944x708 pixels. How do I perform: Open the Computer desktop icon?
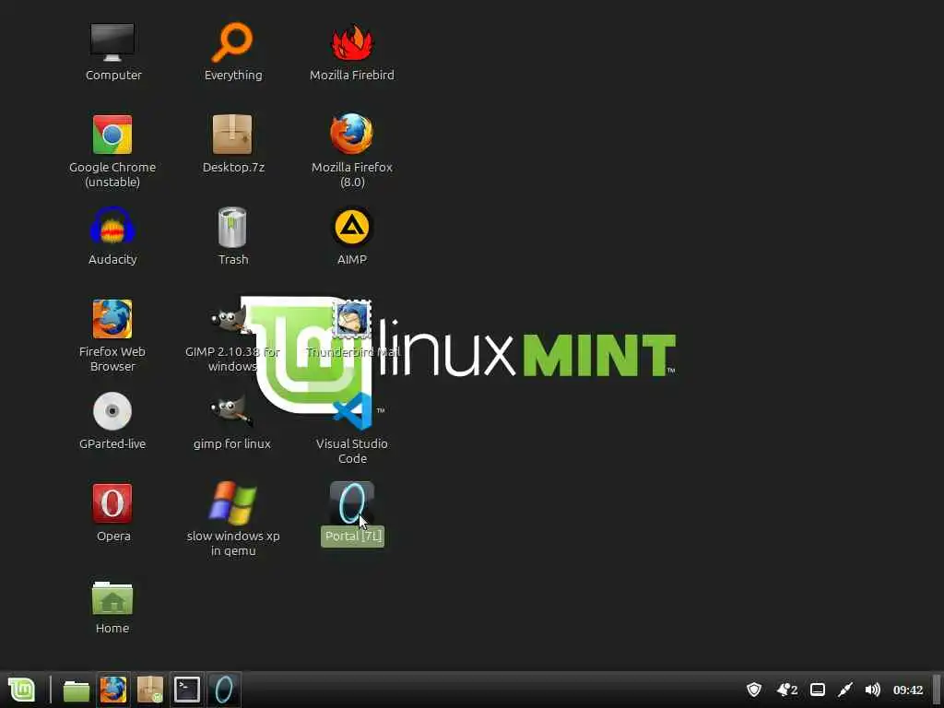112,42
